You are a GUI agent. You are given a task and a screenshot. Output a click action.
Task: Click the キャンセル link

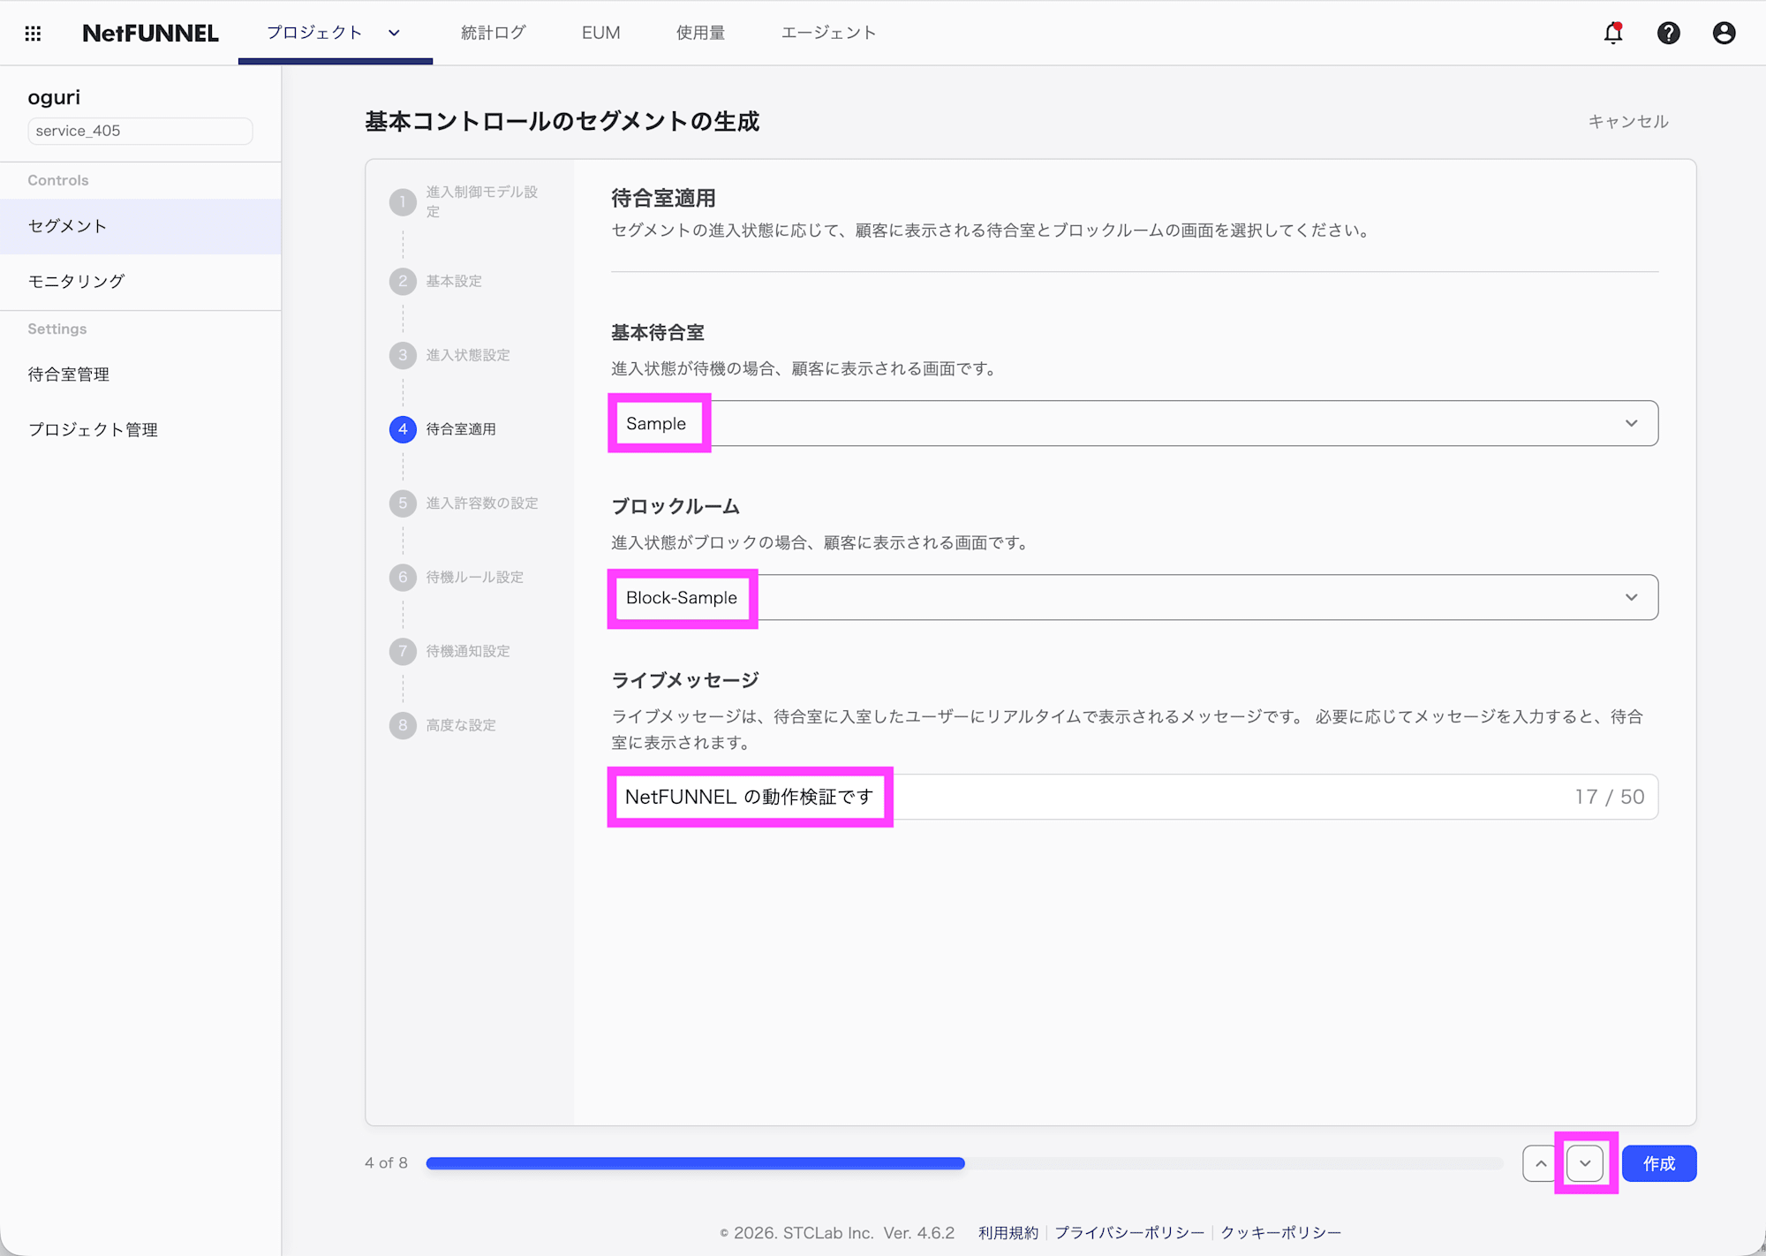click(1626, 122)
